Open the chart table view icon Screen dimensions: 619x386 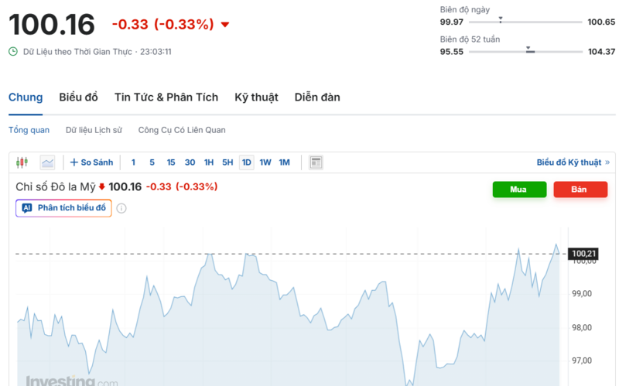316,162
